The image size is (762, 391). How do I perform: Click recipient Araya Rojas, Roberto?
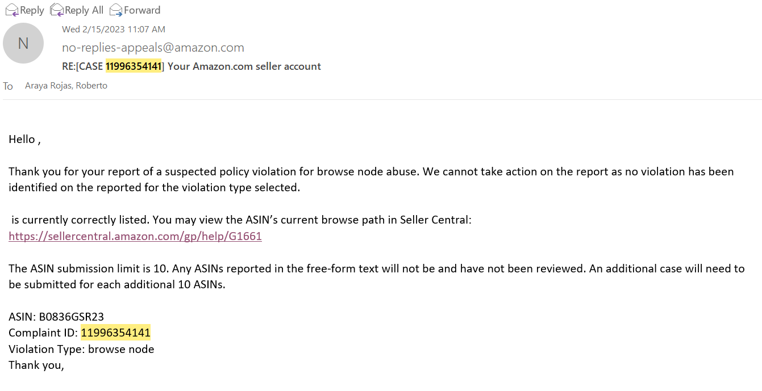pyautogui.click(x=66, y=86)
